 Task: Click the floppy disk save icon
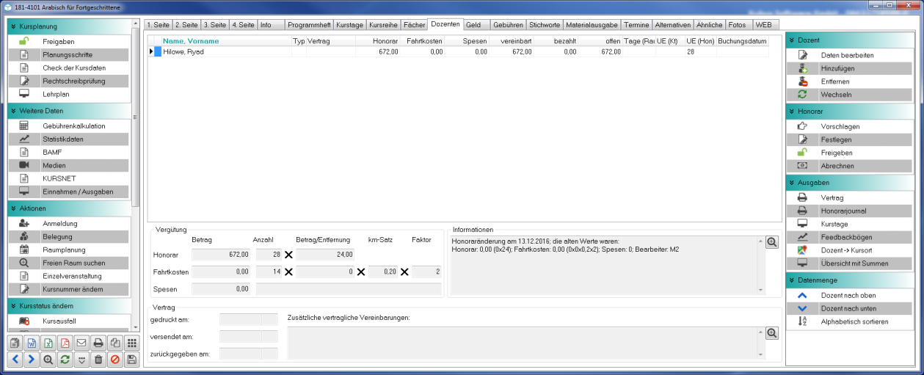pos(132,360)
